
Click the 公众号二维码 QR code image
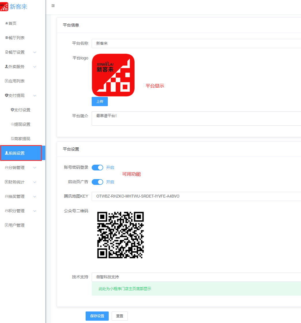click(121, 235)
